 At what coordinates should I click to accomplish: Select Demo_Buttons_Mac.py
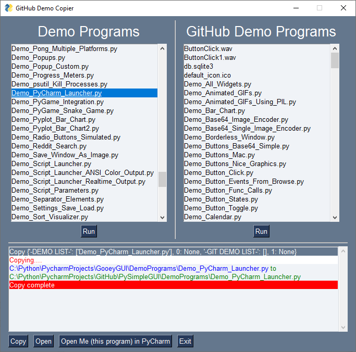coord(257,155)
